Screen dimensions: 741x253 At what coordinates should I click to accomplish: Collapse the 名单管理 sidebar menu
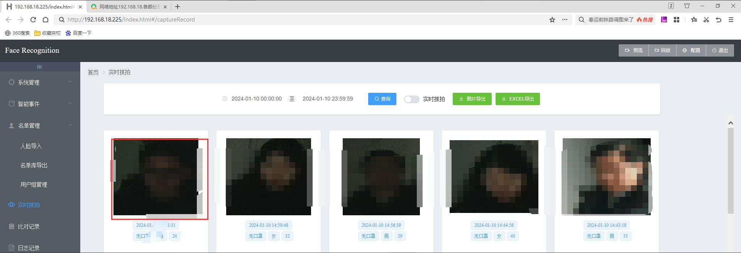point(40,126)
